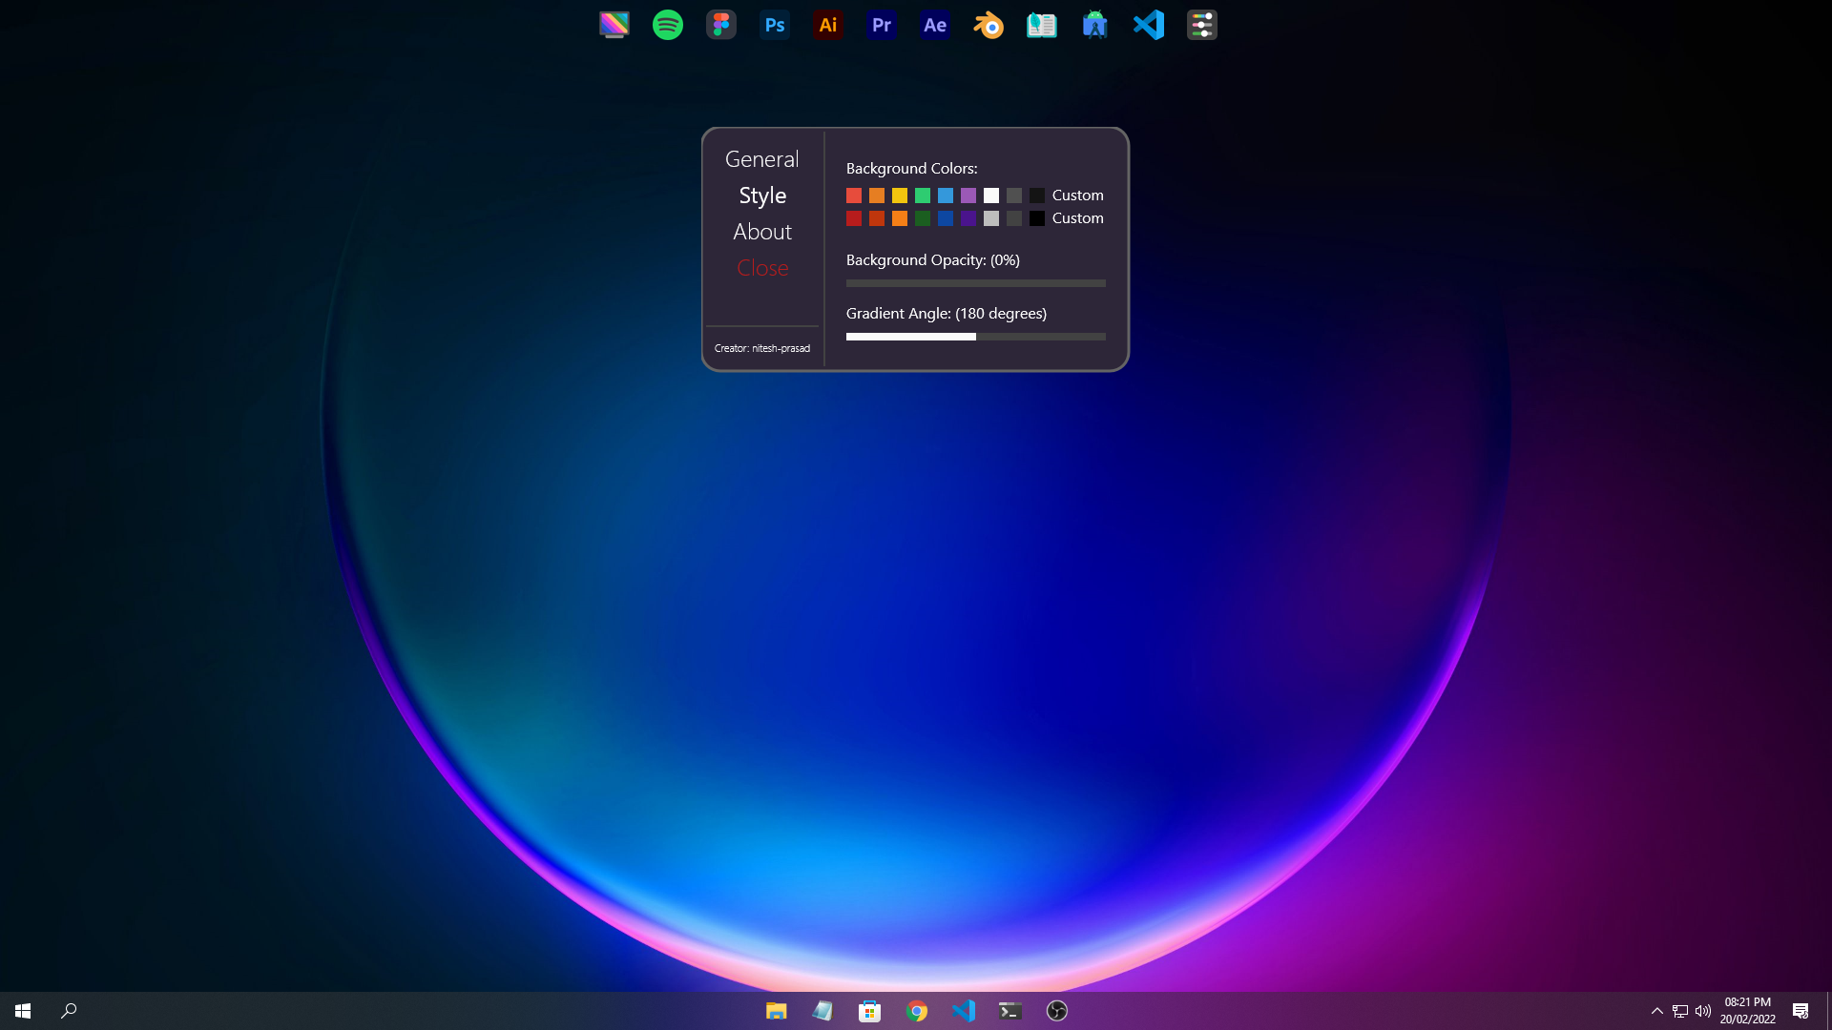Select the Style menu tab
This screenshot has height=1030, width=1832.
tap(762, 195)
